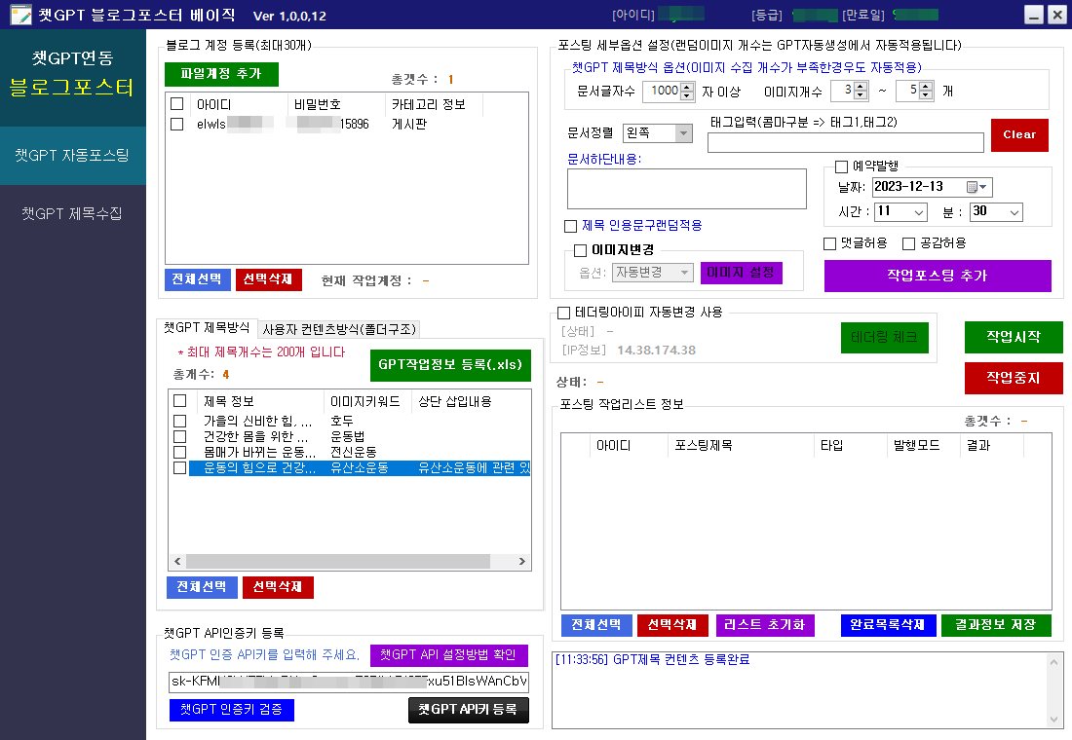Select the 전신운동 keyword cell

354,453
